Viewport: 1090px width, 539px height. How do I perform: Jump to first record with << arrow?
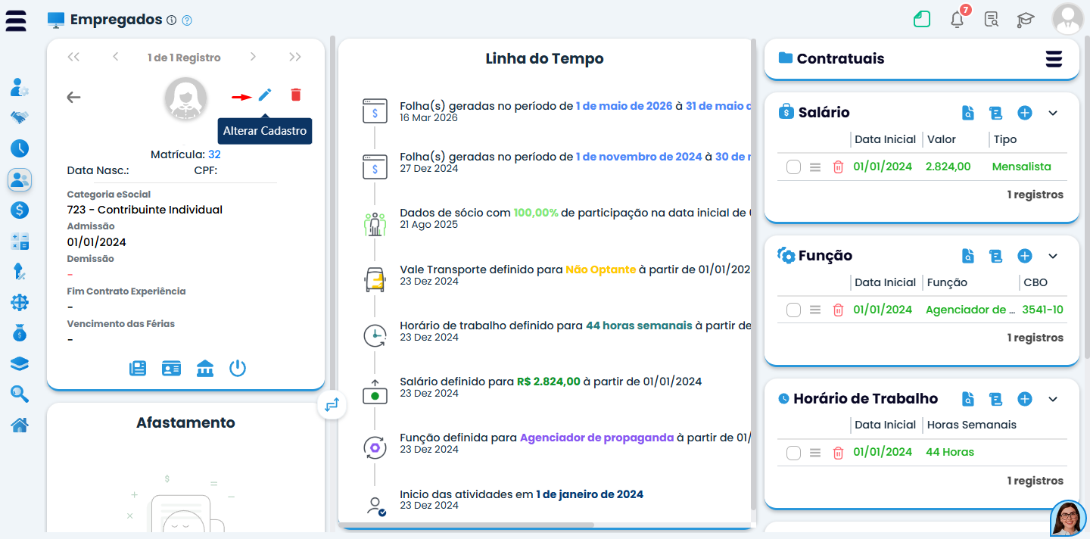tap(73, 57)
